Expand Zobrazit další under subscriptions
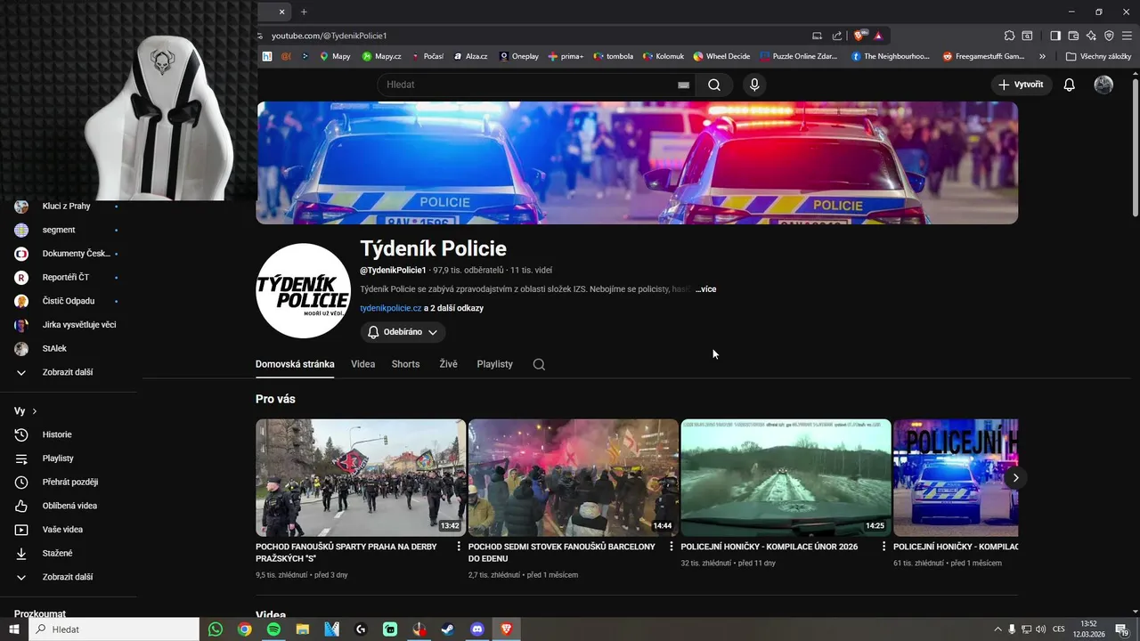The height and width of the screenshot is (641, 1140). tap(69, 372)
